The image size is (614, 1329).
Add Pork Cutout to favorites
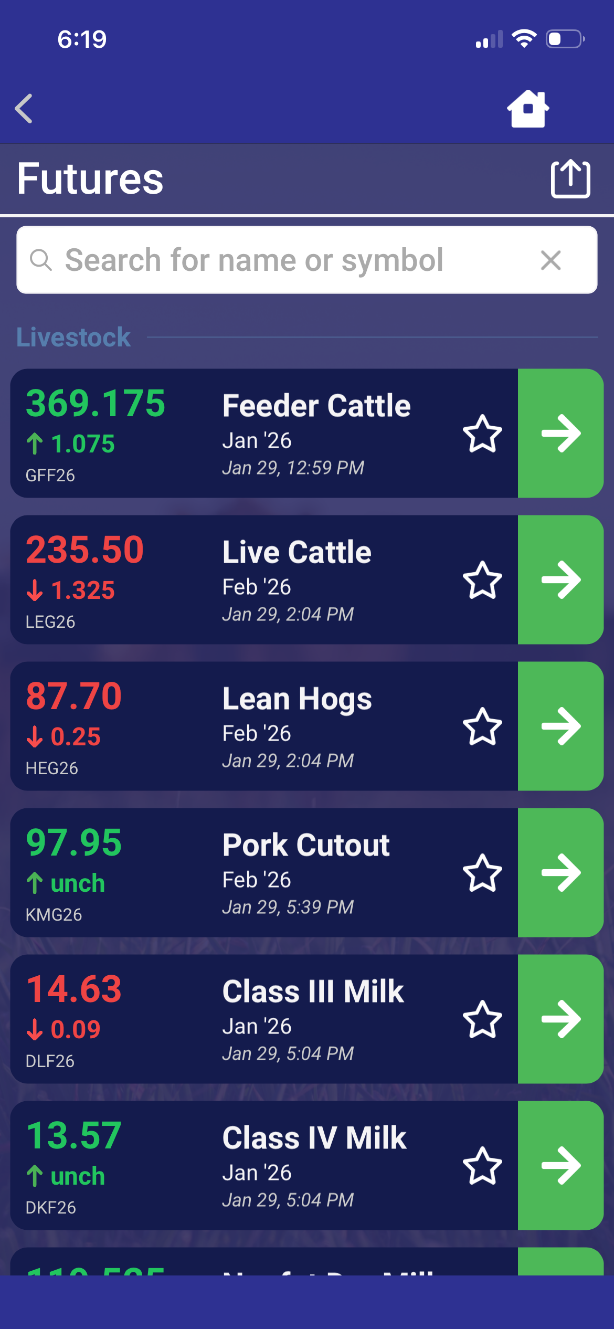click(x=482, y=873)
